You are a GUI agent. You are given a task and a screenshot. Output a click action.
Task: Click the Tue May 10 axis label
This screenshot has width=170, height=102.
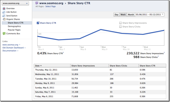[x=126, y=48]
